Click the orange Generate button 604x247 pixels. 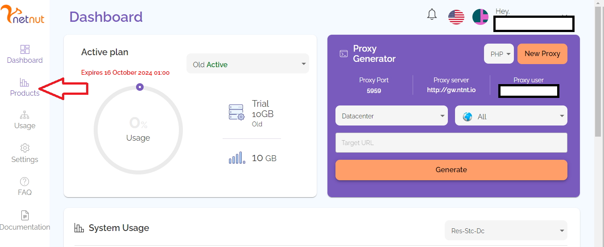click(x=451, y=170)
